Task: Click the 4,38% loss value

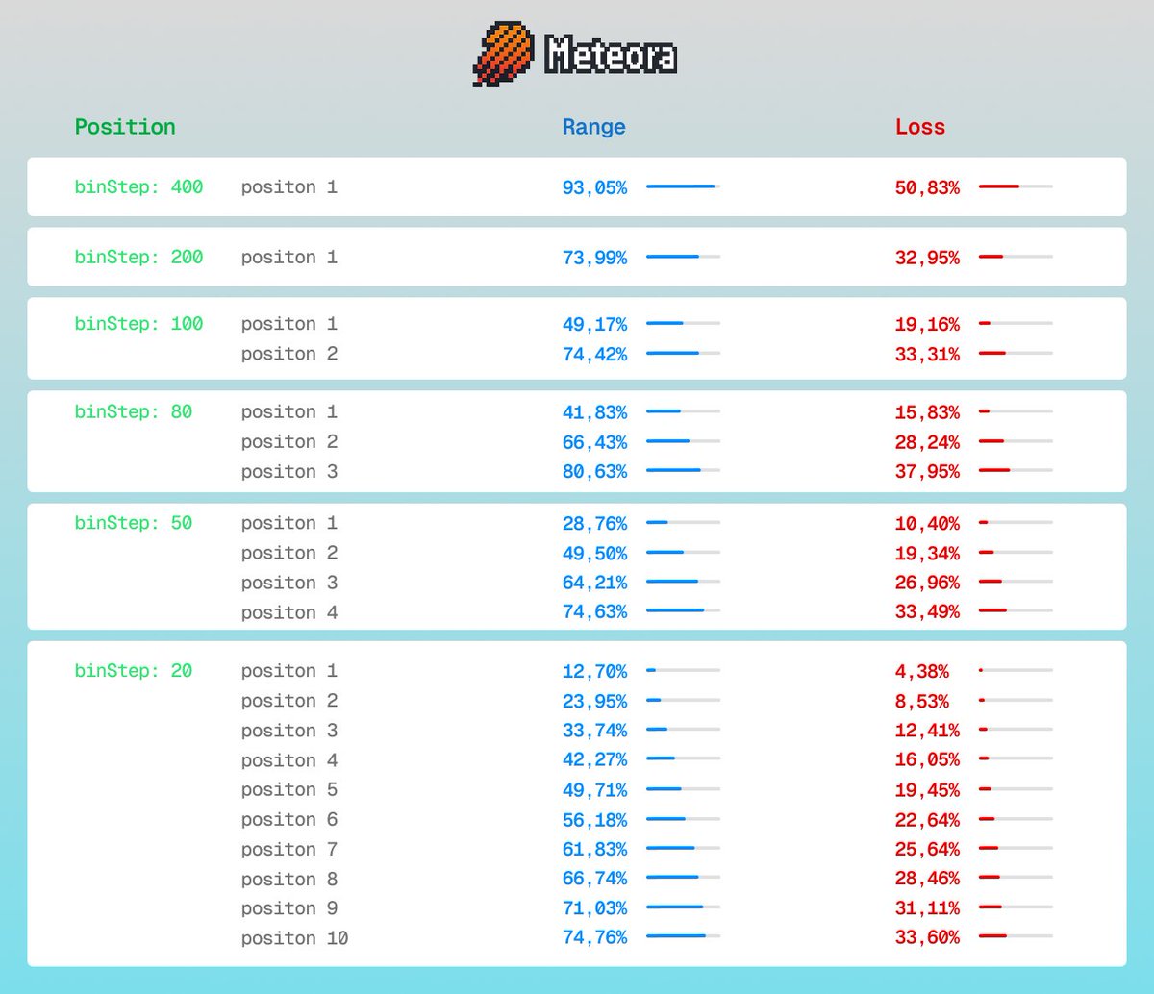Action: click(922, 672)
